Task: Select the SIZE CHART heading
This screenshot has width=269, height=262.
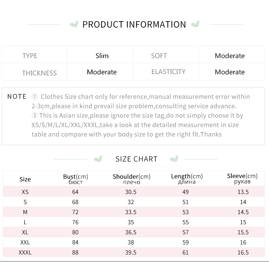Action: click(x=137, y=159)
